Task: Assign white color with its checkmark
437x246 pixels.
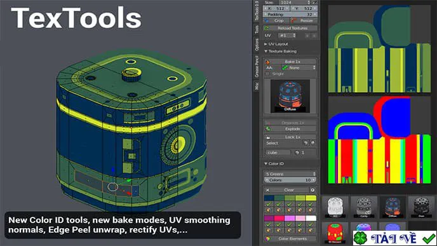Action: (x=311, y=224)
